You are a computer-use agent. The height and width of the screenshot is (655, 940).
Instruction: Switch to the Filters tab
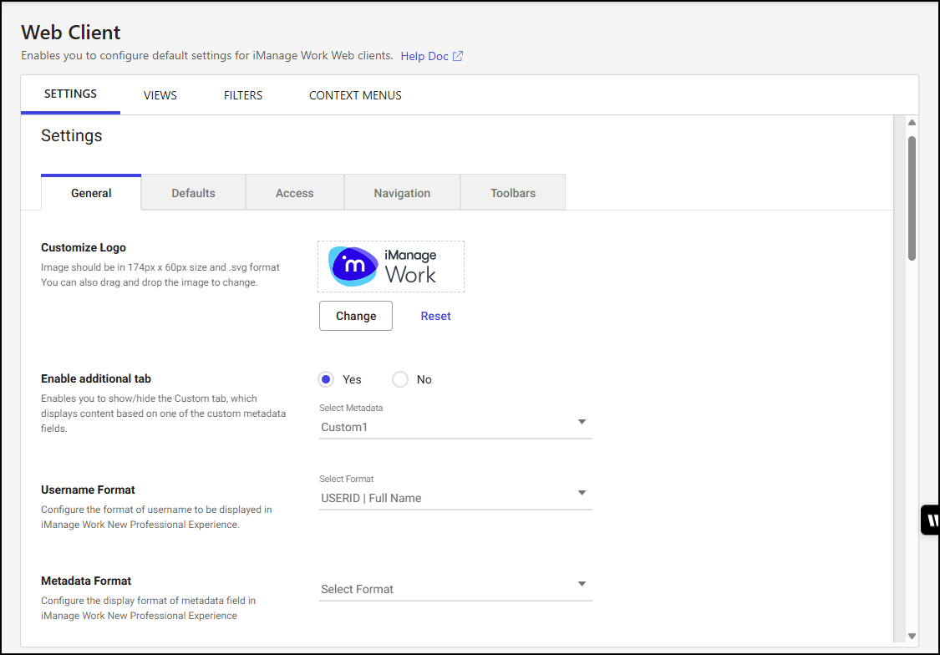(x=243, y=95)
